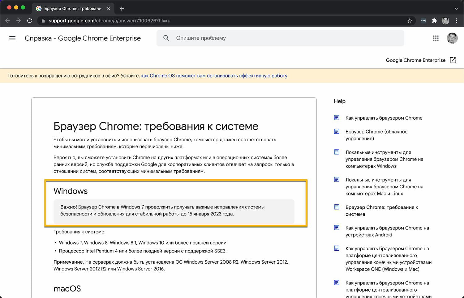Open the Chrome extensions puzzle icon
464x298 pixels.
pos(434,21)
